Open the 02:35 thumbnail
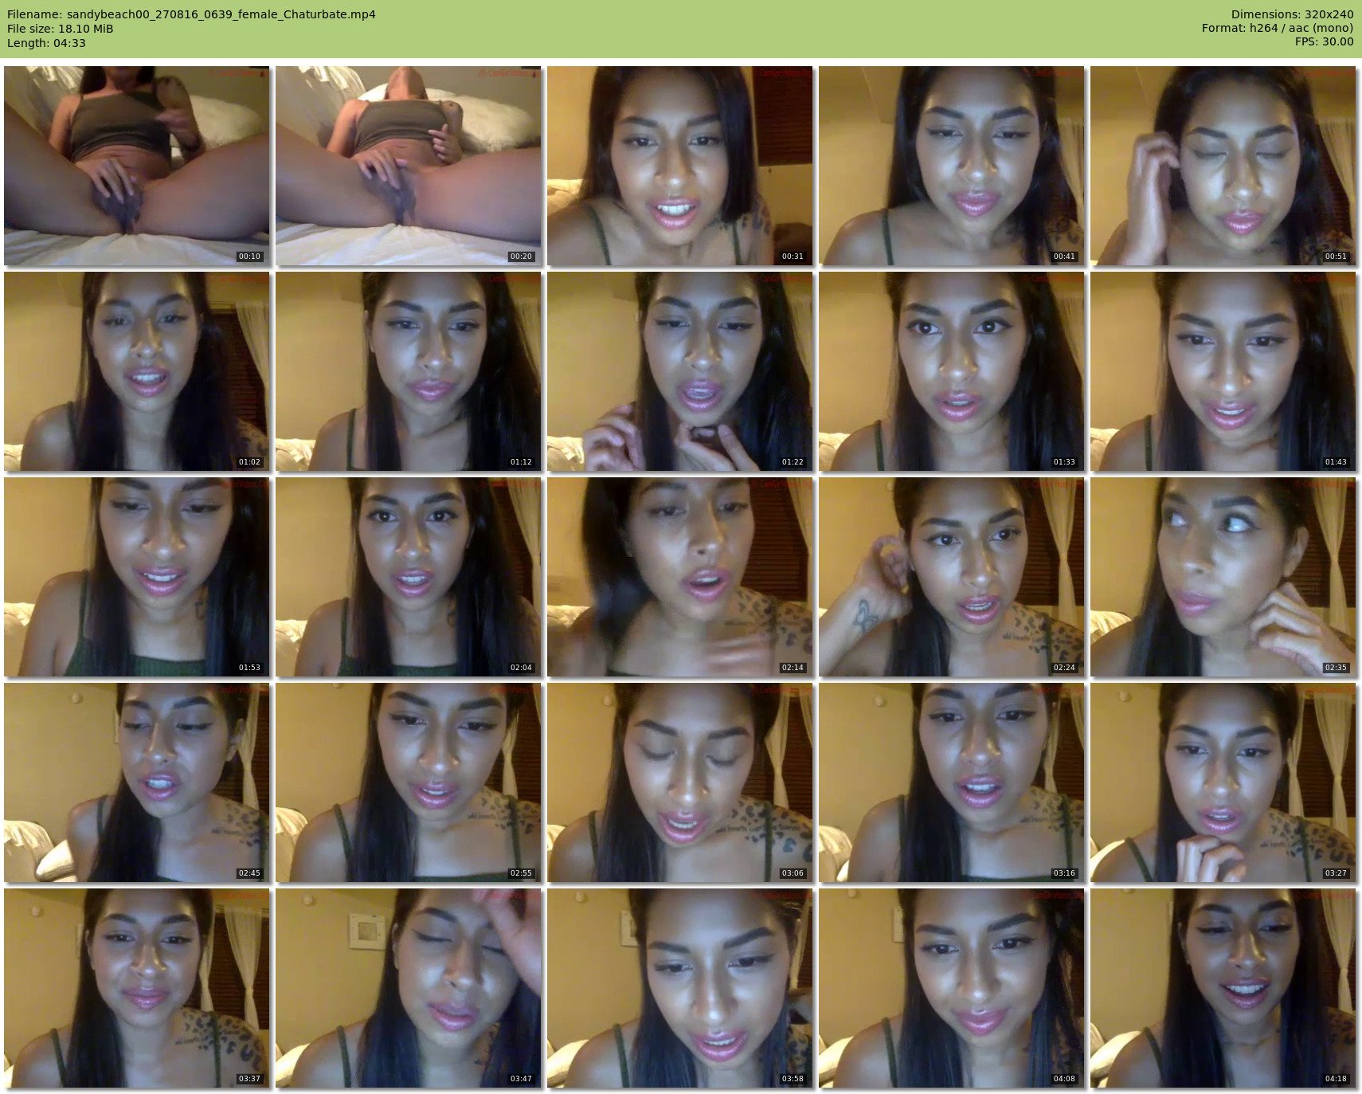Viewport: 1362px width, 1094px height. tap(1223, 577)
